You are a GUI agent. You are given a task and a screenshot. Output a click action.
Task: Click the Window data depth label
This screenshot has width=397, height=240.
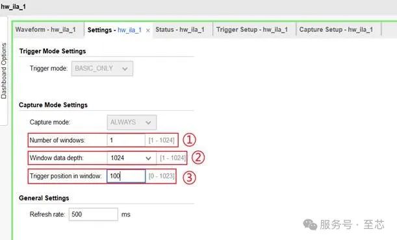57,158
